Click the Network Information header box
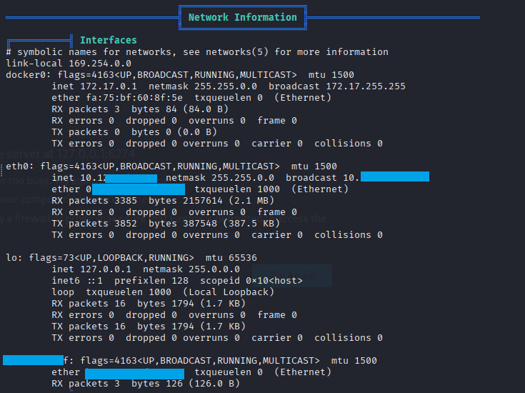 click(x=242, y=17)
